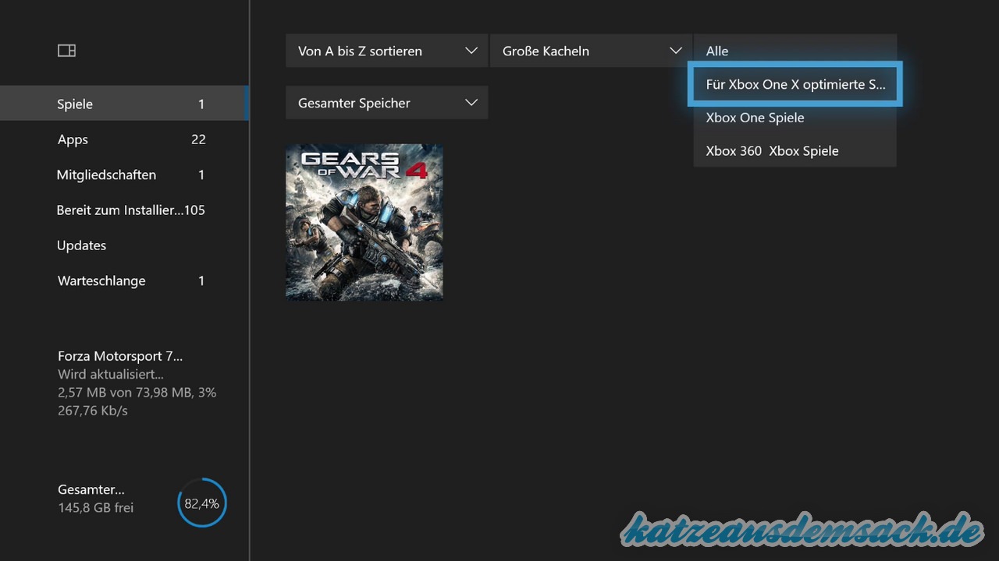Expand the Von A bis Z sortieren dropdown

click(387, 51)
